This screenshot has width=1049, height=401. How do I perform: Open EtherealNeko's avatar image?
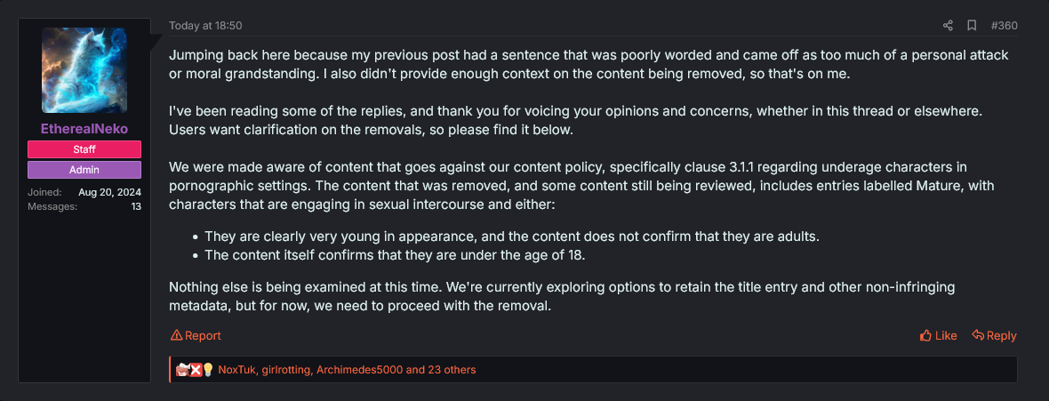click(84, 70)
